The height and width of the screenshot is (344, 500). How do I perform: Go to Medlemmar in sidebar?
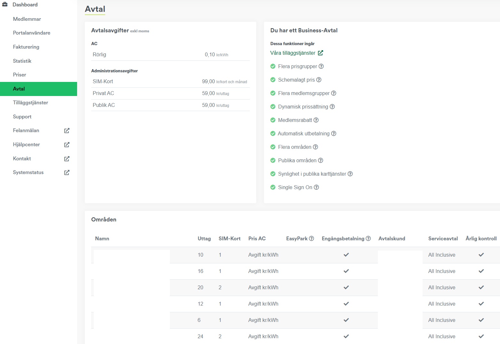pyautogui.click(x=27, y=19)
